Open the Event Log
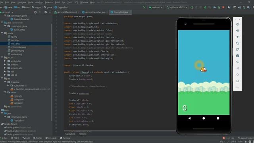 click(x=229, y=138)
